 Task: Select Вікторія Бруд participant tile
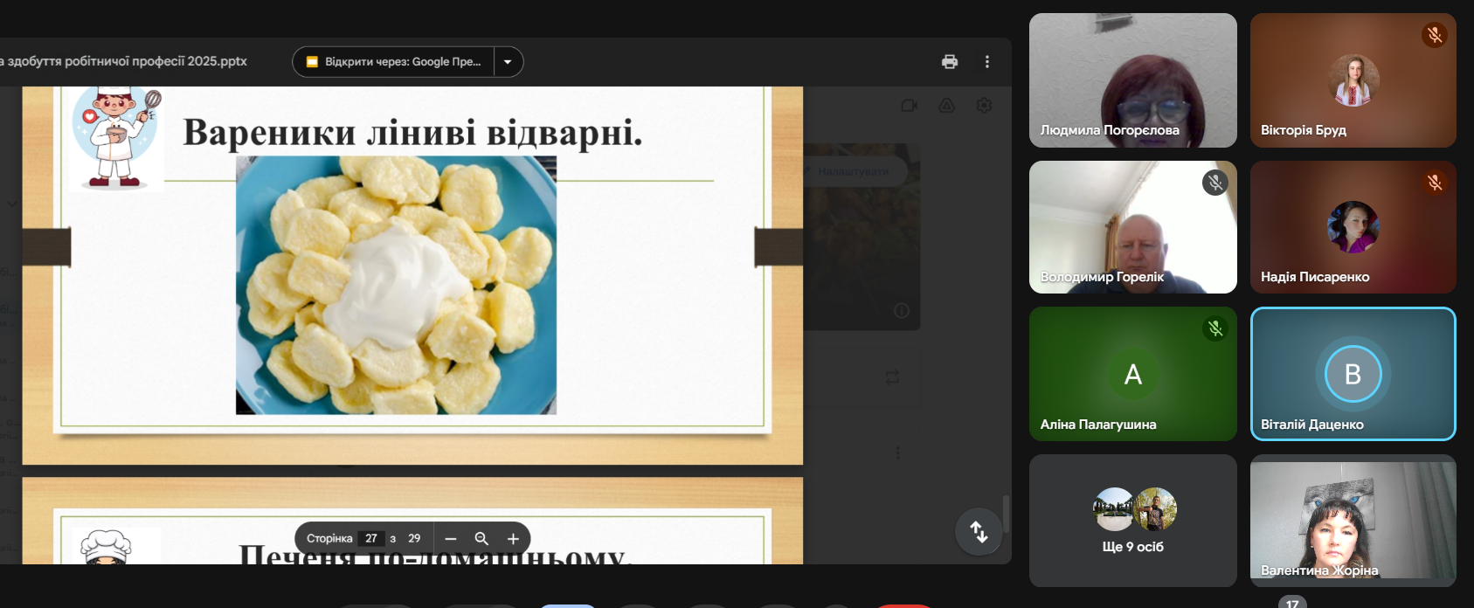[x=1353, y=80]
